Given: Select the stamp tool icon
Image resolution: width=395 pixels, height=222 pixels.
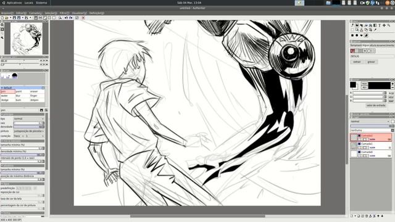Looking at the screenshot, I should click(x=361, y=30).
